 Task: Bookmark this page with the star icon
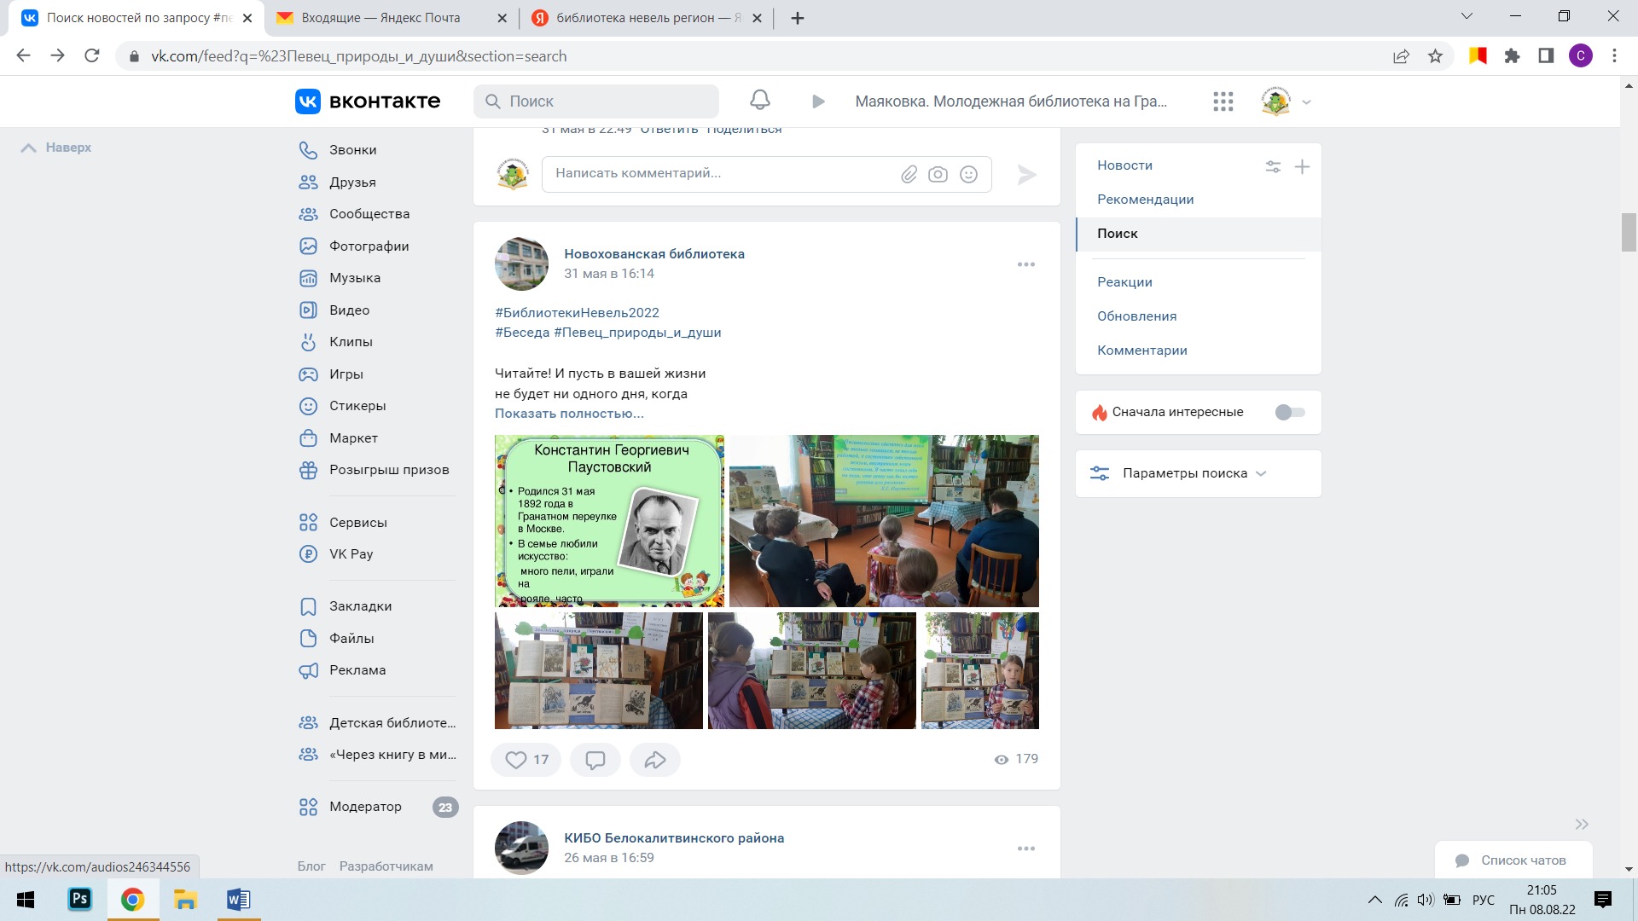tap(1435, 56)
